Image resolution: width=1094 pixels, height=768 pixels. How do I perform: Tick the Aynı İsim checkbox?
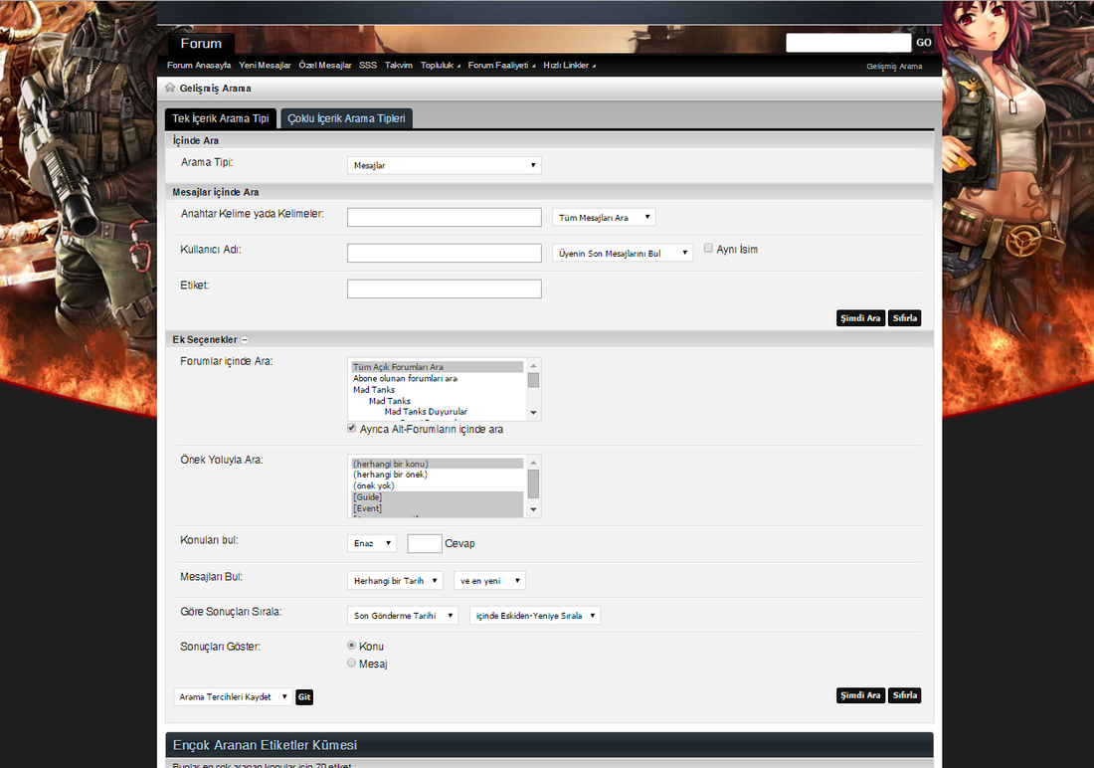(708, 249)
